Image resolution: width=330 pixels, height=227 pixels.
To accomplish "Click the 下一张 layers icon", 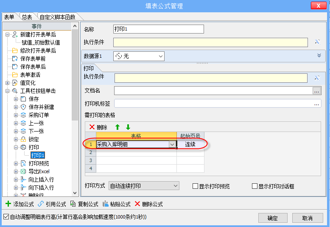I will tap(23, 131).
